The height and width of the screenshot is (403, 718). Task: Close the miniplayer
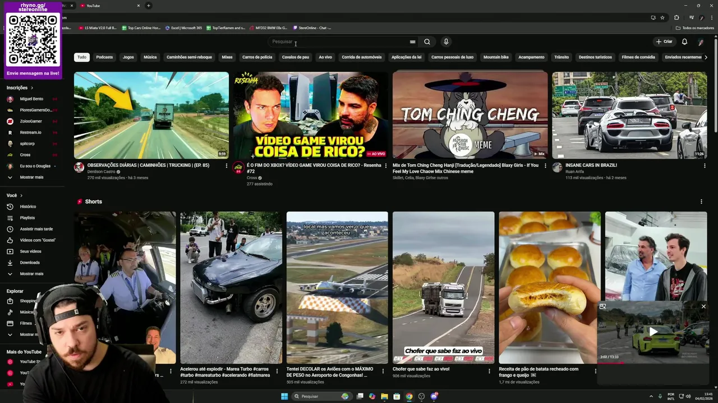pyautogui.click(x=703, y=306)
